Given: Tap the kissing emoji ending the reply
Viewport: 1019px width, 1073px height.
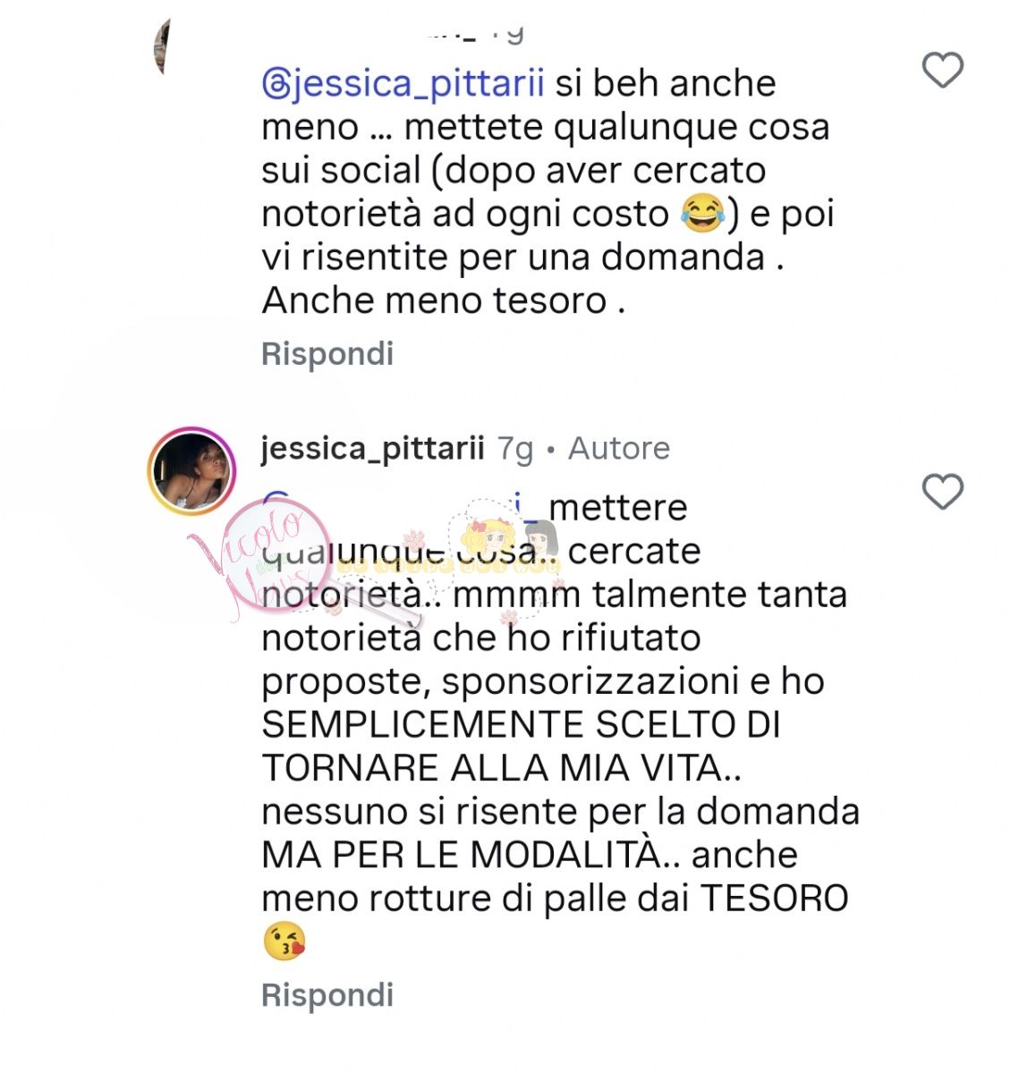Looking at the screenshot, I should click(x=284, y=942).
